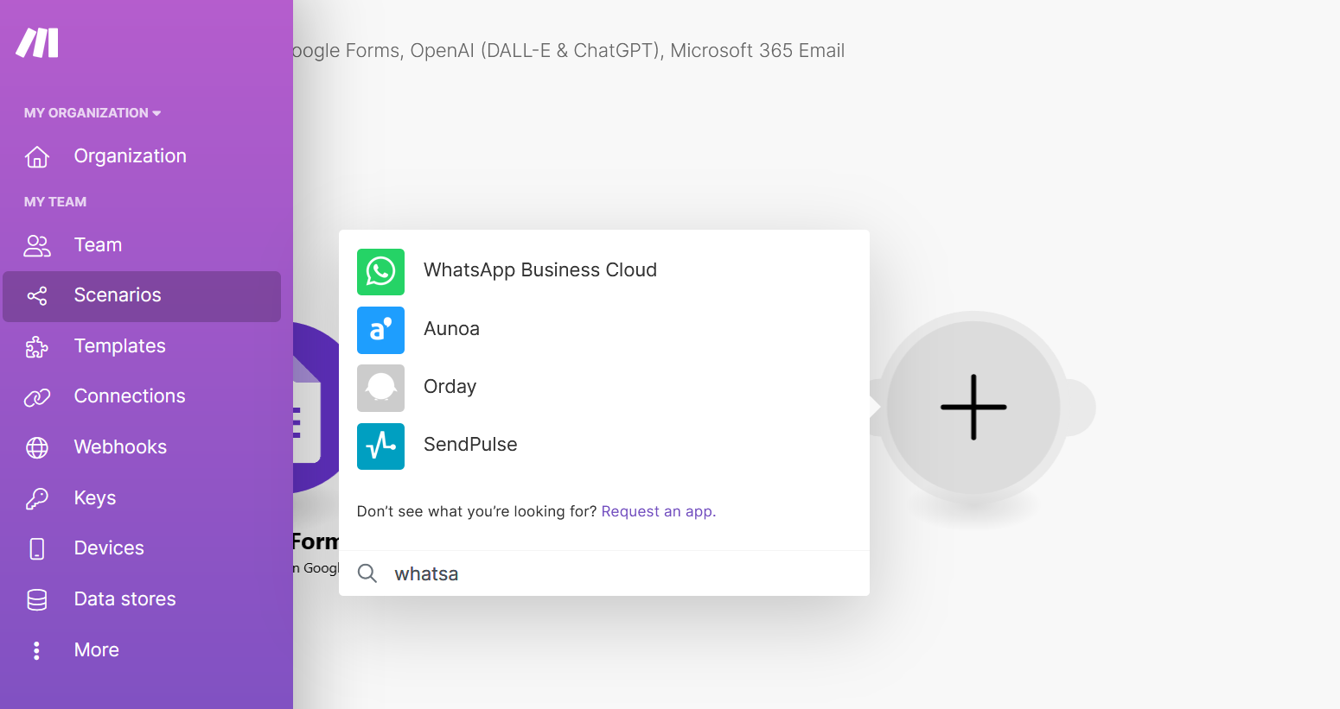The height and width of the screenshot is (709, 1340).
Task: Click the Organization home icon
Action: click(37, 156)
